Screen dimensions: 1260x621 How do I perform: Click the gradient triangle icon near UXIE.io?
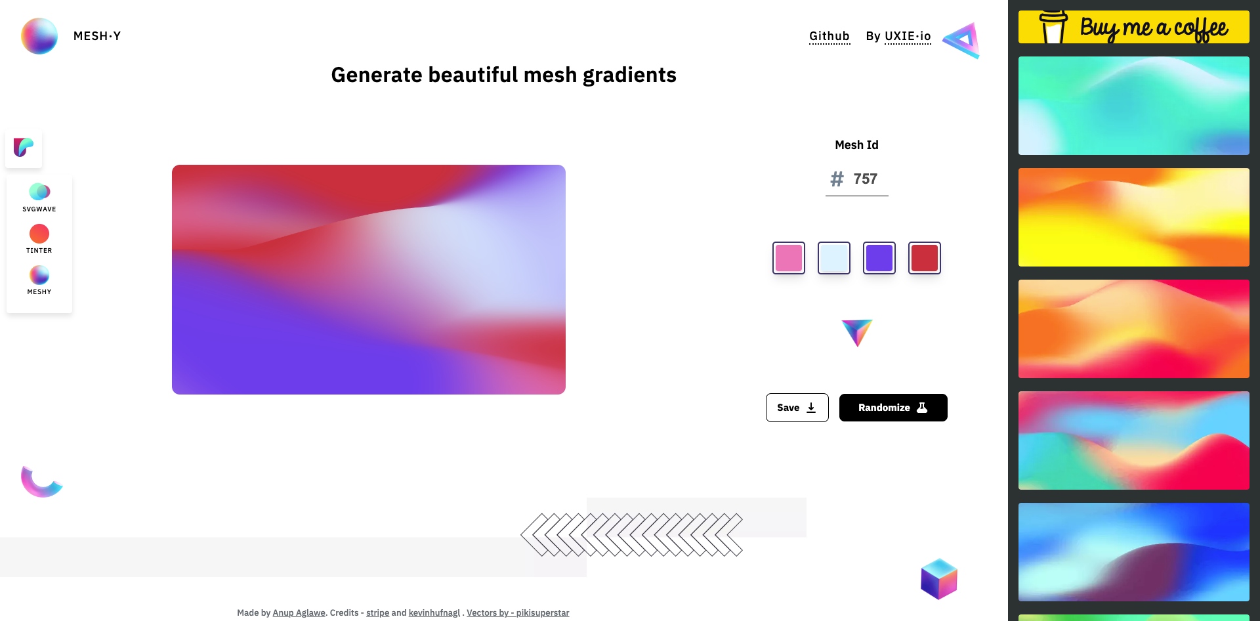[x=961, y=40]
